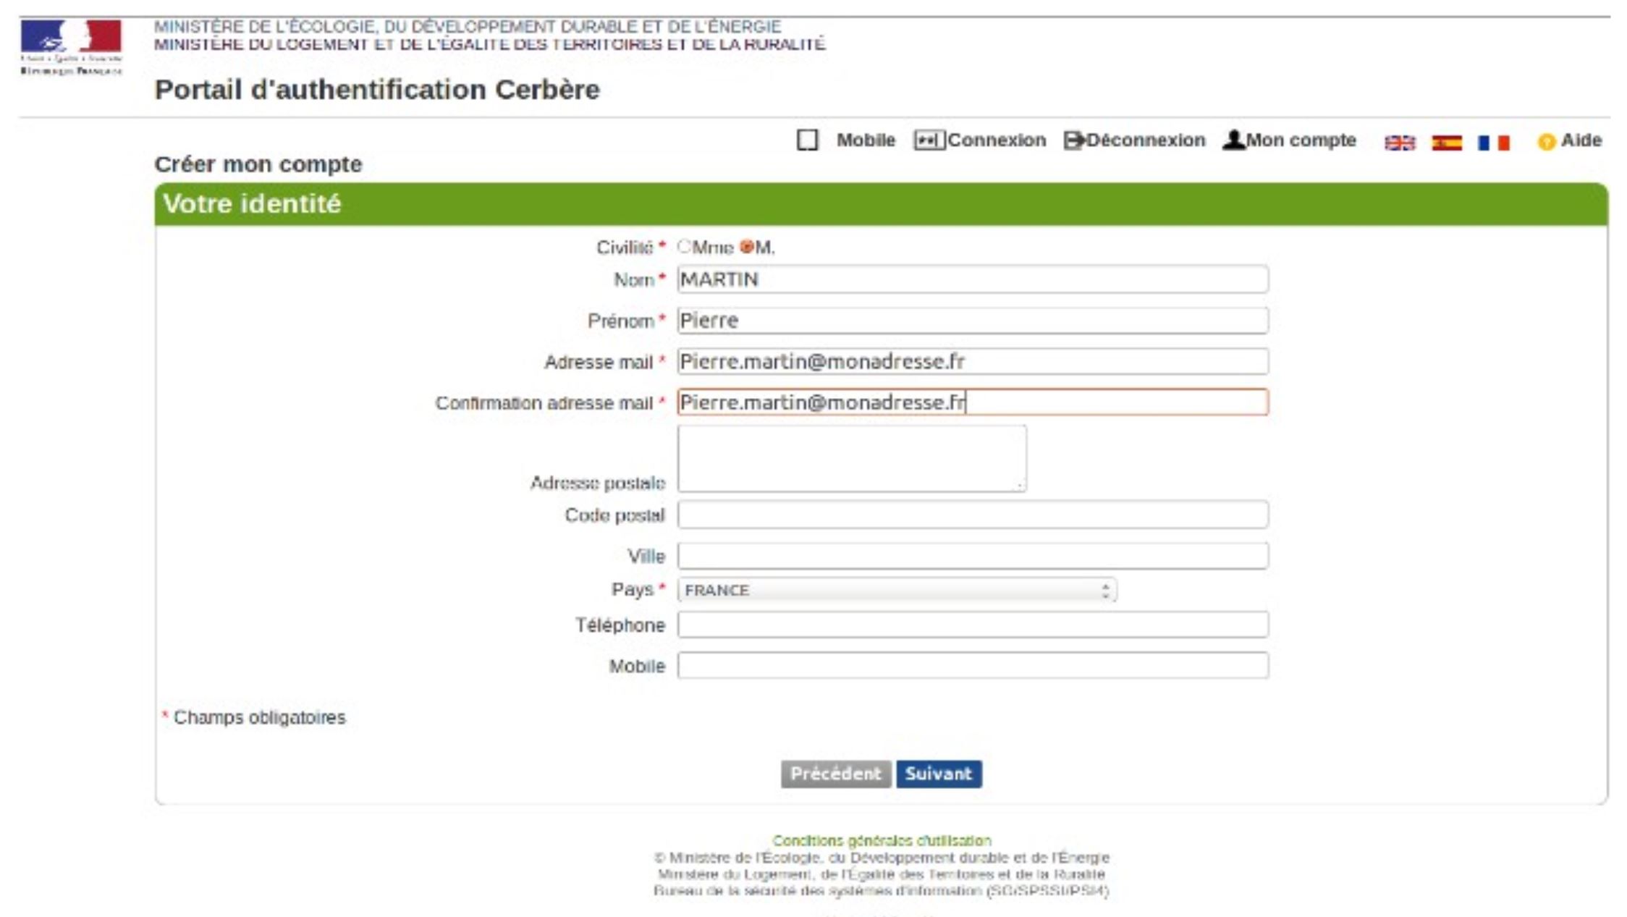
Task: Click the Nom field containing MARTIN
Action: 972,279
